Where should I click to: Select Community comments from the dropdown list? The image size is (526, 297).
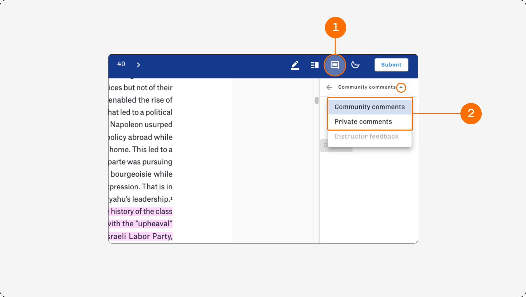coord(370,107)
